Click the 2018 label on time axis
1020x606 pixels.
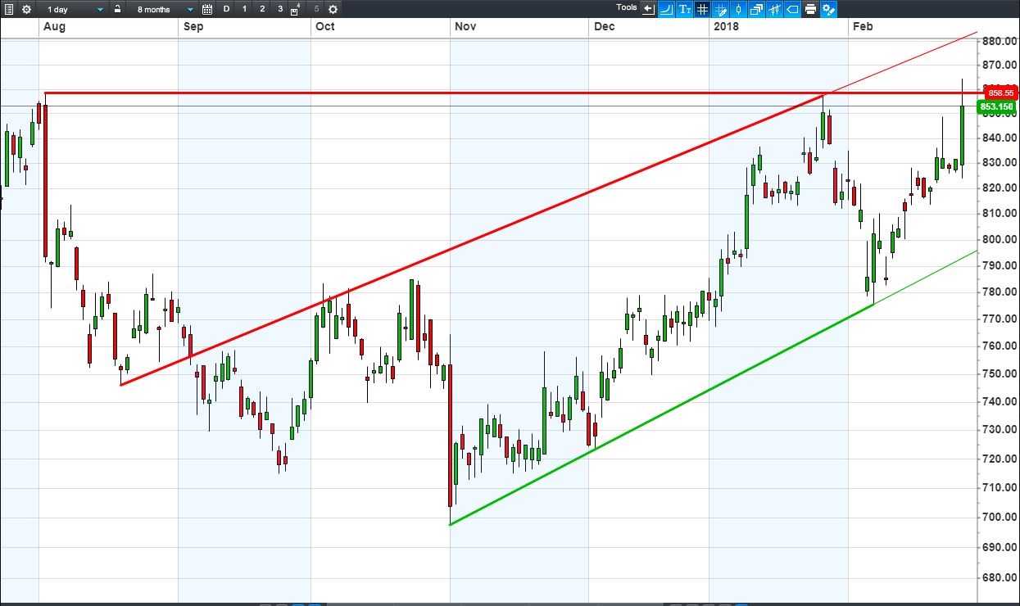726,26
